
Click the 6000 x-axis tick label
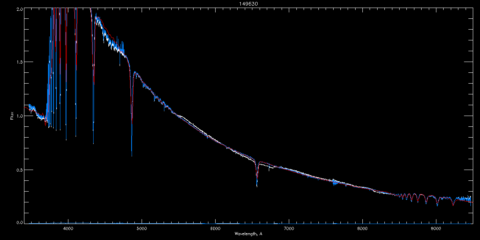coord(215,228)
